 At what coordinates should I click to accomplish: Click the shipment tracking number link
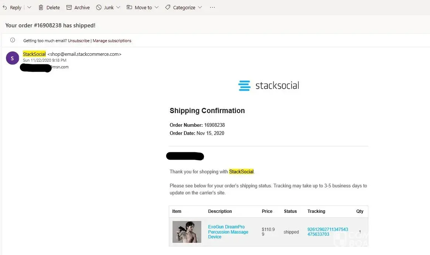(x=327, y=232)
